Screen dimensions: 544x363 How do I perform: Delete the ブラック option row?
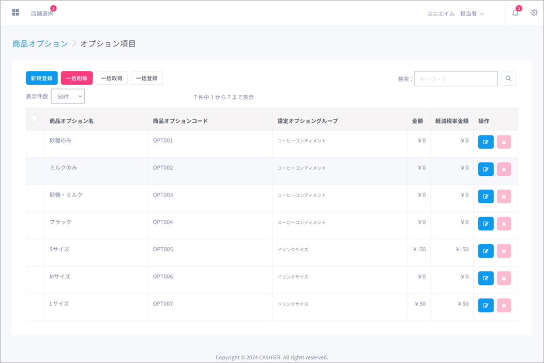tap(504, 224)
